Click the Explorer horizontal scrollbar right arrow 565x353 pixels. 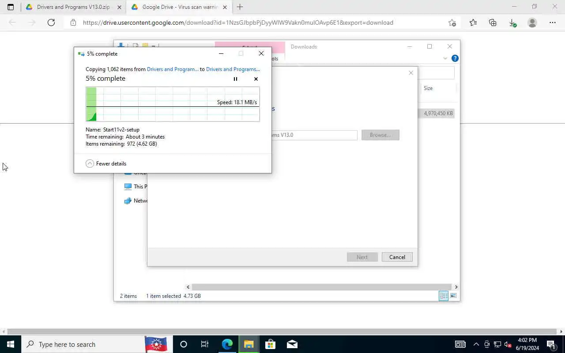(456, 287)
